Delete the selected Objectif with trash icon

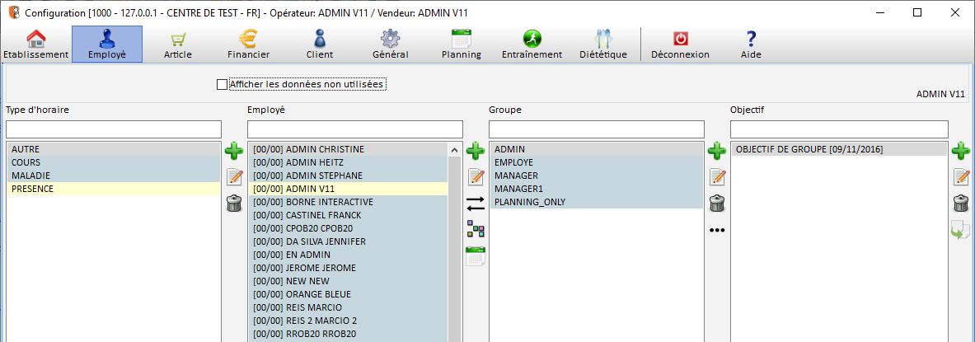click(x=960, y=204)
